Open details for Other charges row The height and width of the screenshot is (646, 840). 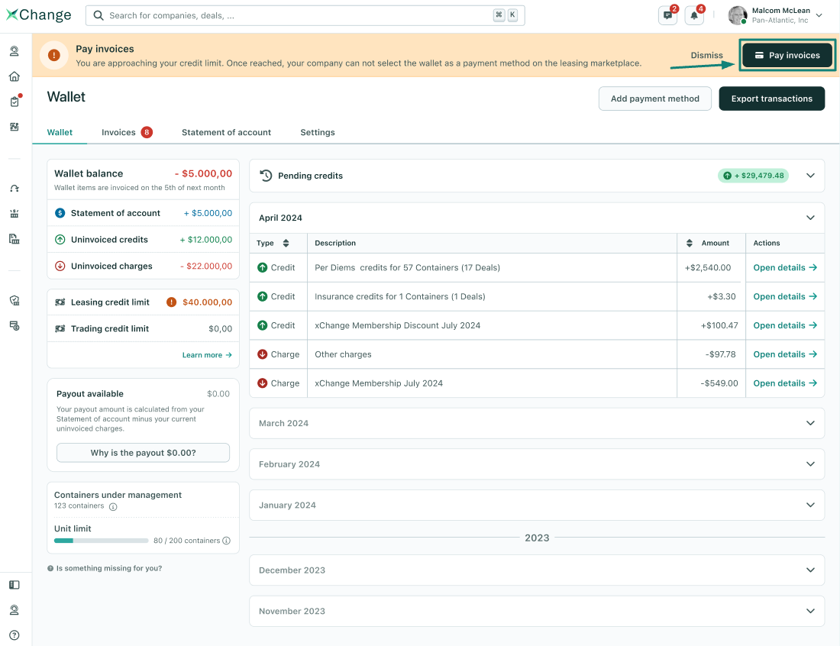coord(784,354)
